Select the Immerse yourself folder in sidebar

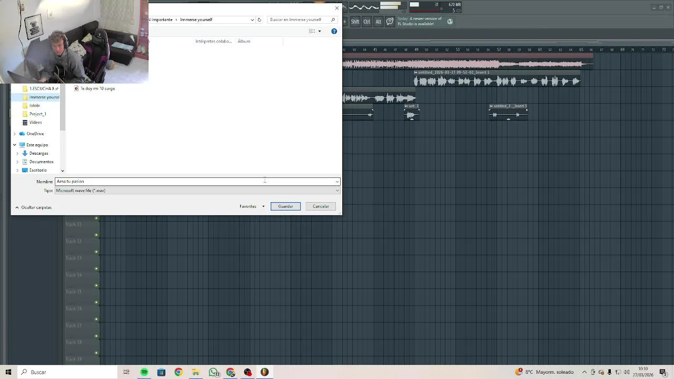(x=41, y=97)
